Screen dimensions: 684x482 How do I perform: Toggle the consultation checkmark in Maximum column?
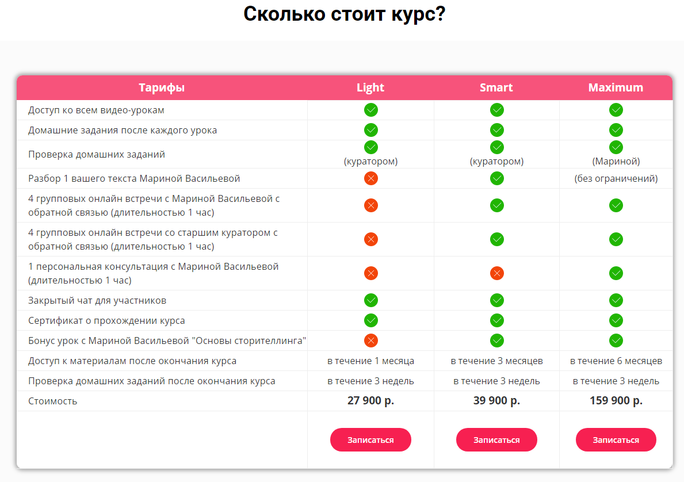pos(616,273)
